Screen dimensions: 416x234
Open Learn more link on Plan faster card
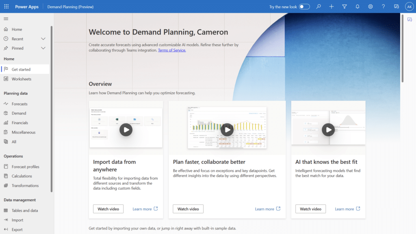[268, 209]
